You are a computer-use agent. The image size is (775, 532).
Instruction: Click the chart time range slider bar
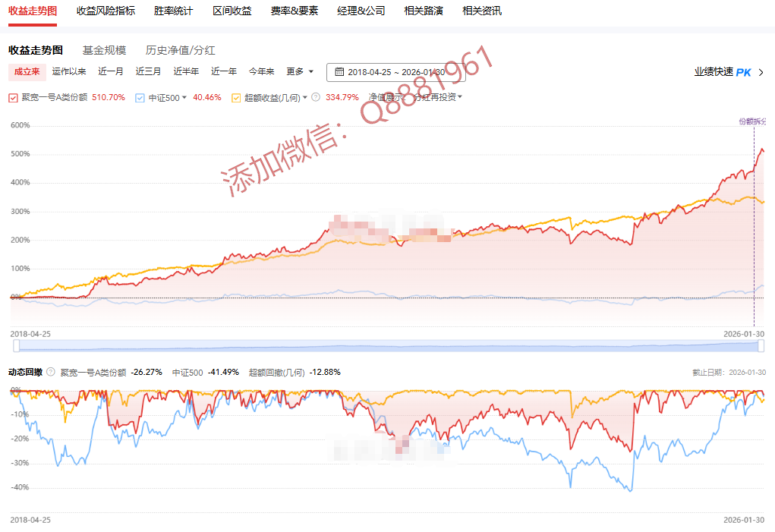(x=387, y=346)
